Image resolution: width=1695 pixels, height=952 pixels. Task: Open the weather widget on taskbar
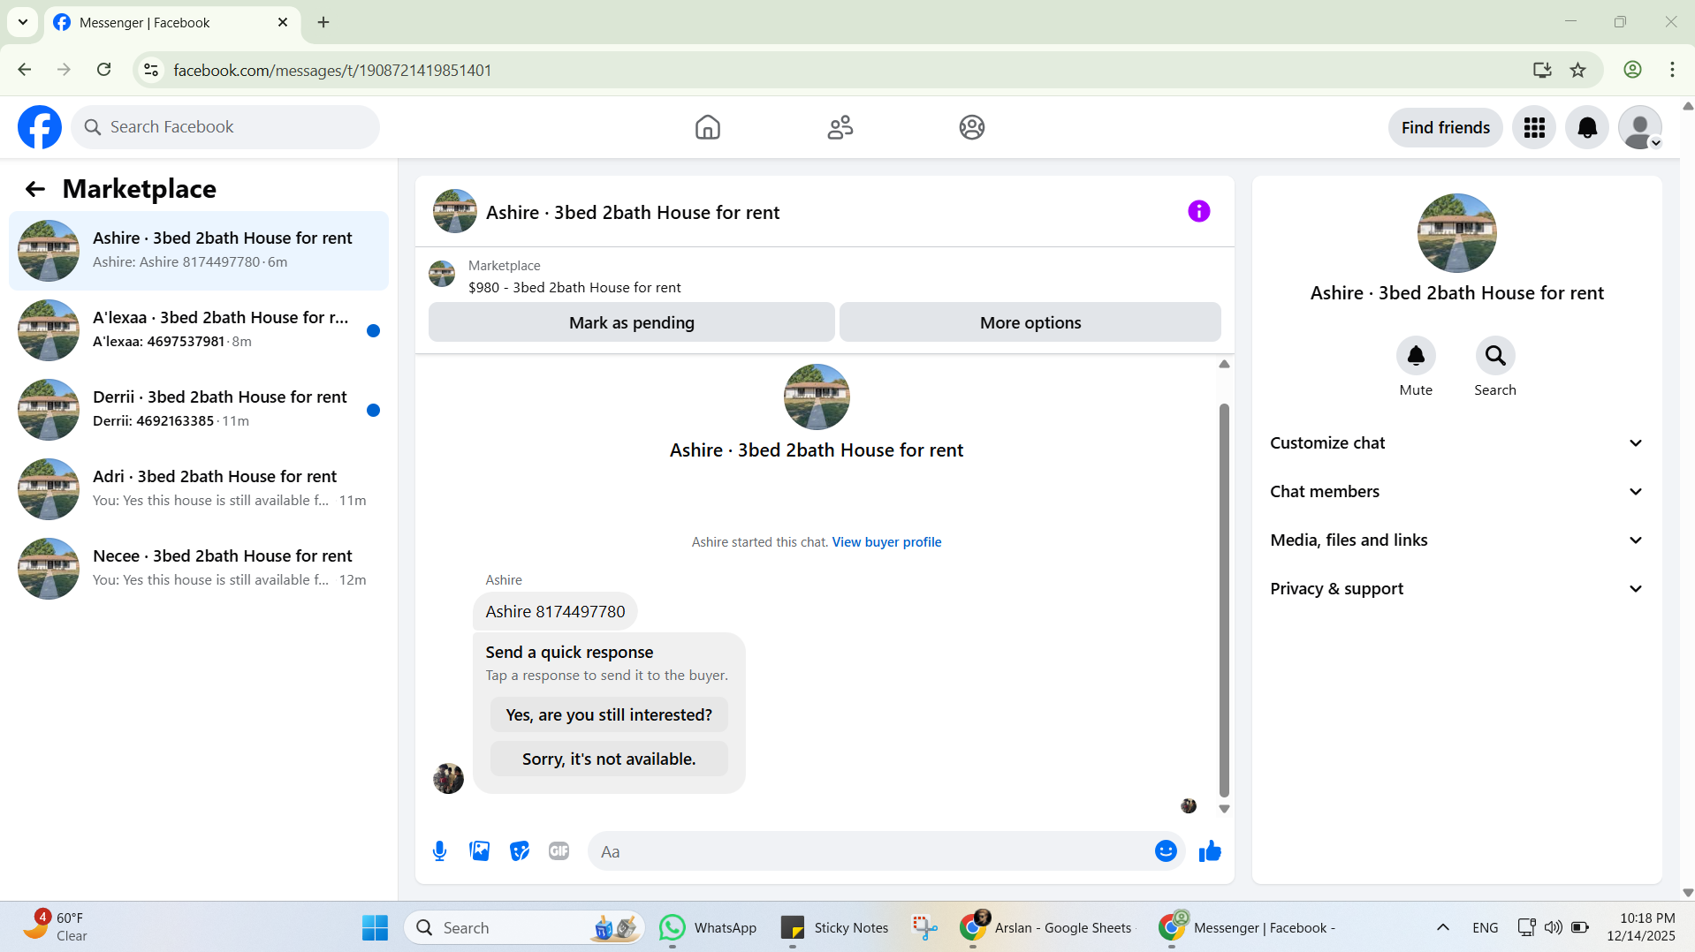point(55,927)
